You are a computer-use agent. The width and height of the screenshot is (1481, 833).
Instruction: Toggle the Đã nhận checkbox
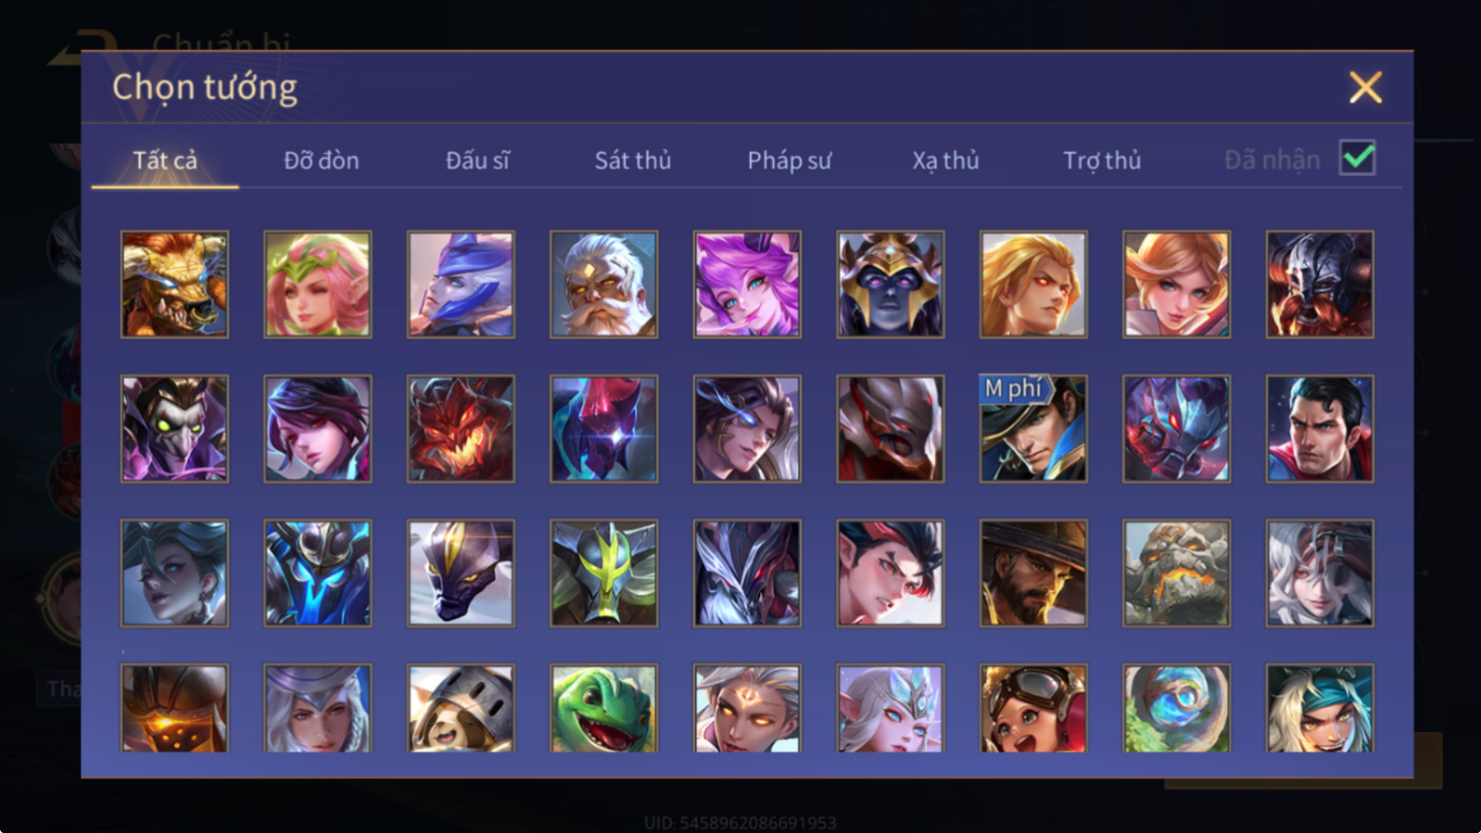coord(1357,158)
